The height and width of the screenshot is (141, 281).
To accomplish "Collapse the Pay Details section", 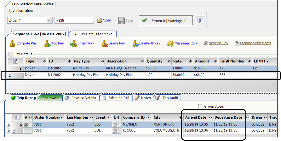I will click(11, 54).
